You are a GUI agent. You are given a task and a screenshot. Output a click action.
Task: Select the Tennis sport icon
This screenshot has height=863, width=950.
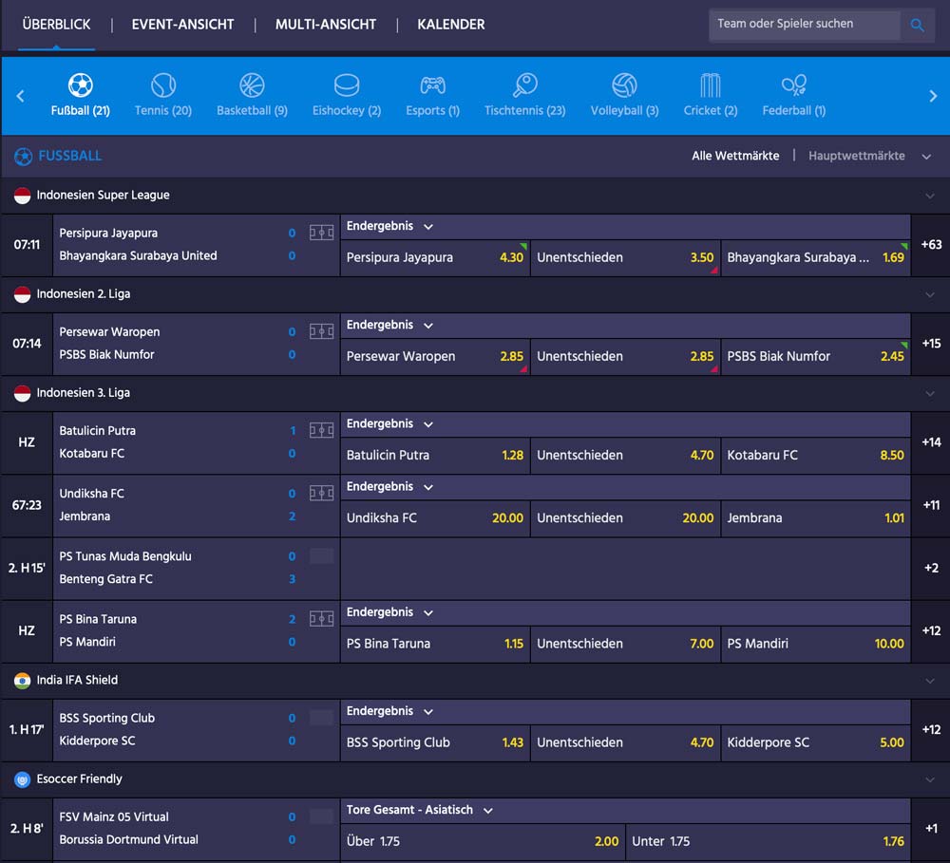(163, 86)
